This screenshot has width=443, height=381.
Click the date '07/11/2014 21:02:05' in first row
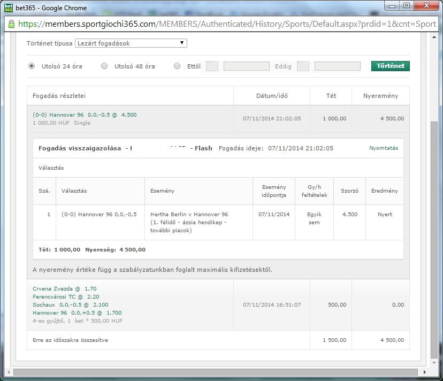tap(272, 118)
